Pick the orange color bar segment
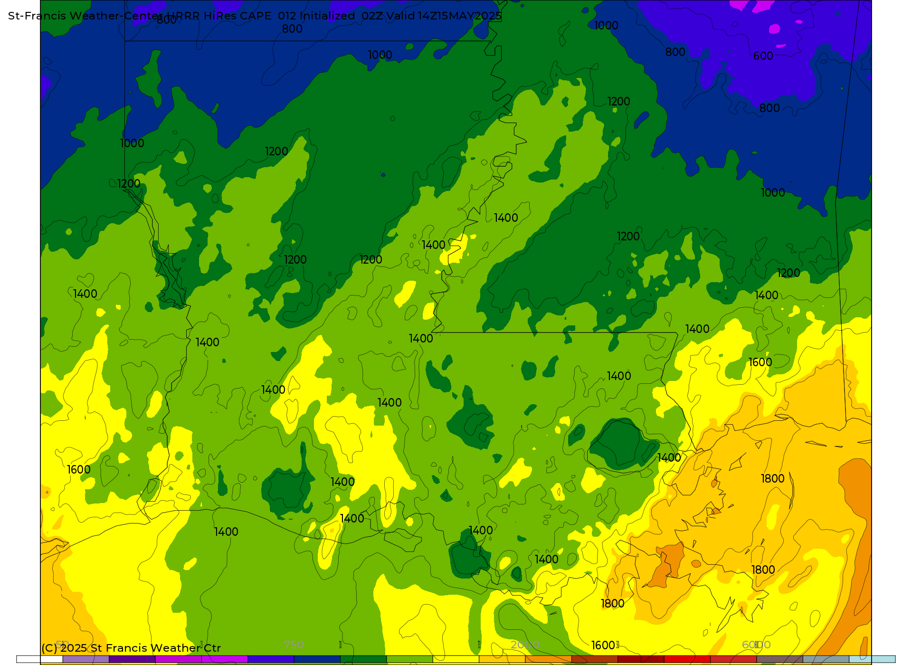This screenshot has width=912, height=665. pos(549,659)
